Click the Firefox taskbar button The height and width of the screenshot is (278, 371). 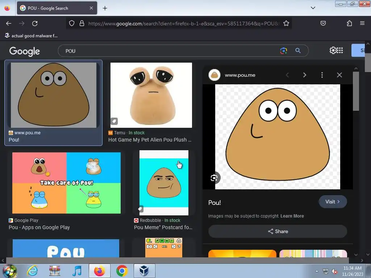99,271
